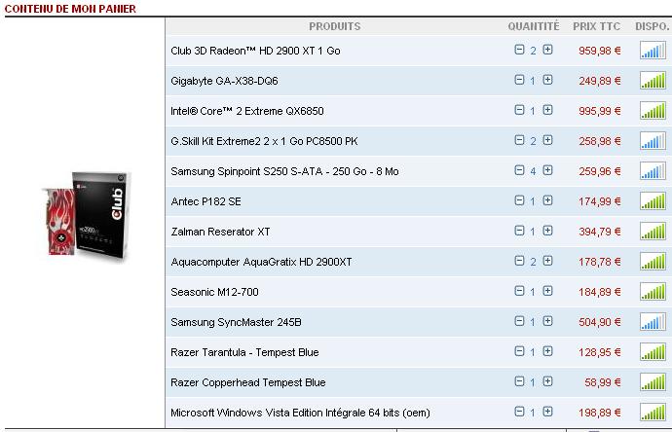Image resolution: width=672 pixels, height=432 pixels.
Task: Check availability icon for Gigabyte GA-X38-DQ6
Action: pos(653,80)
